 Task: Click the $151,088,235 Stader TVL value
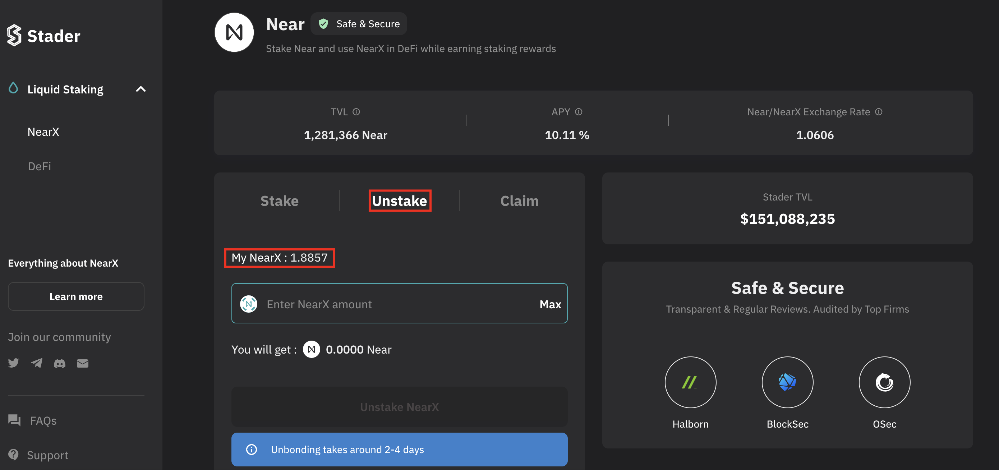tap(787, 219)
